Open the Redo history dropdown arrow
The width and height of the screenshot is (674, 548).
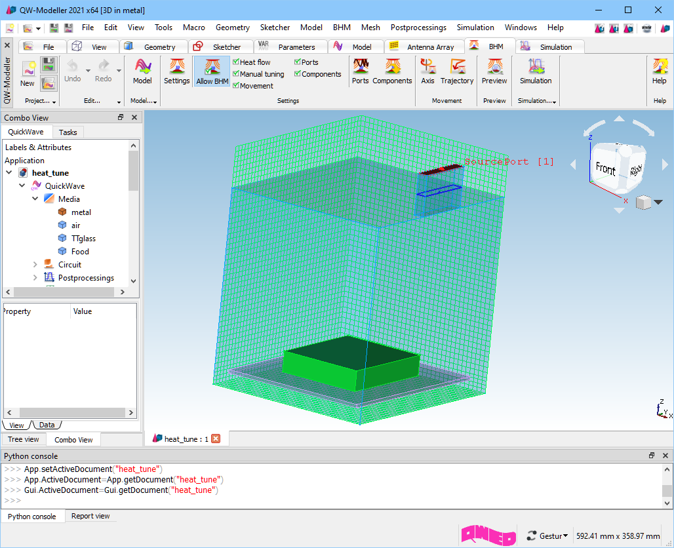pos(119,71)
